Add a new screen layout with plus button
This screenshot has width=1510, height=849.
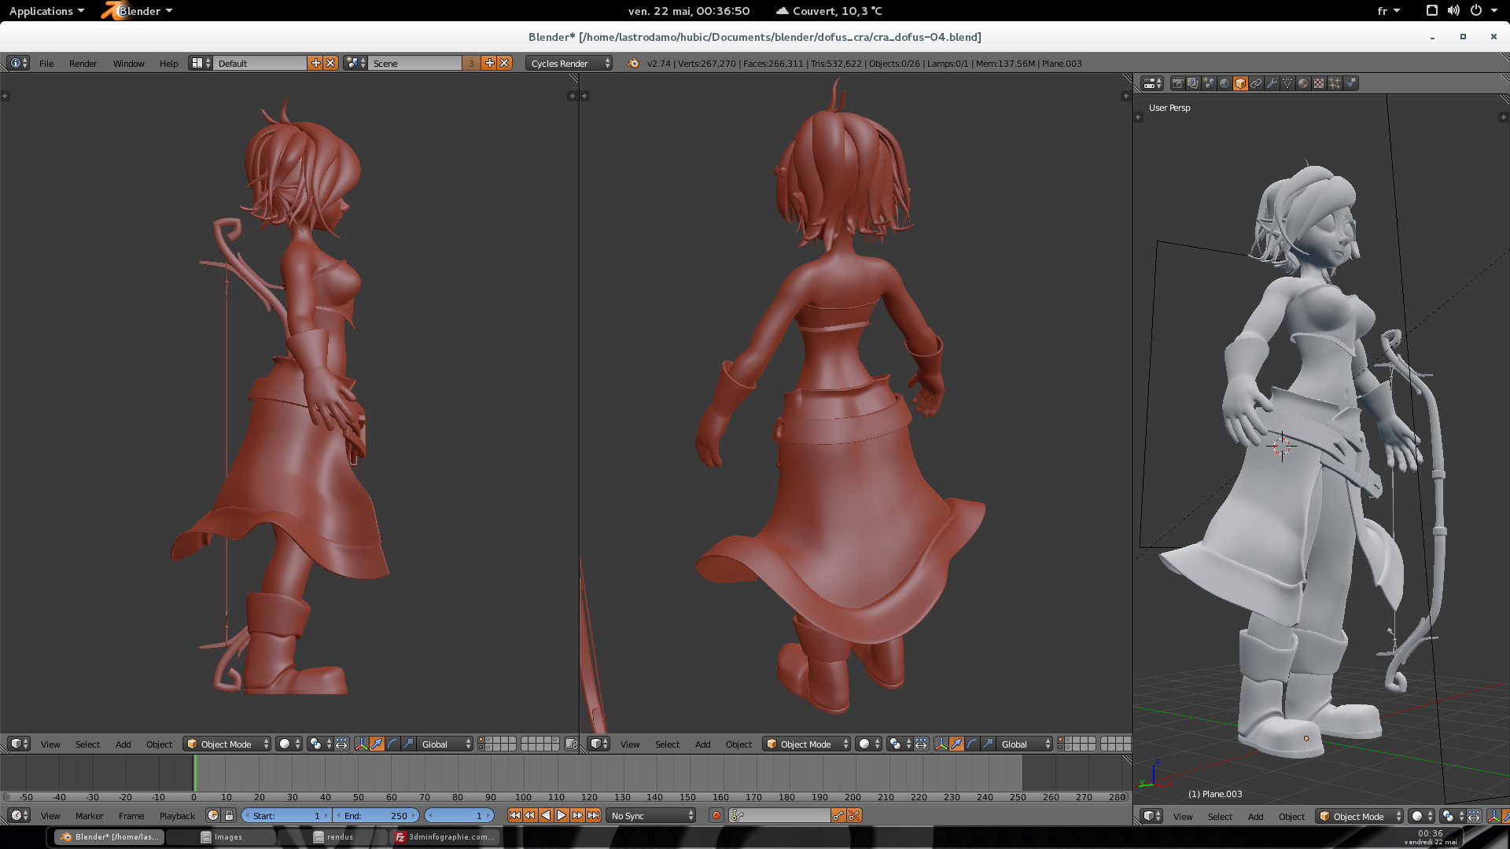coord(315,64)
